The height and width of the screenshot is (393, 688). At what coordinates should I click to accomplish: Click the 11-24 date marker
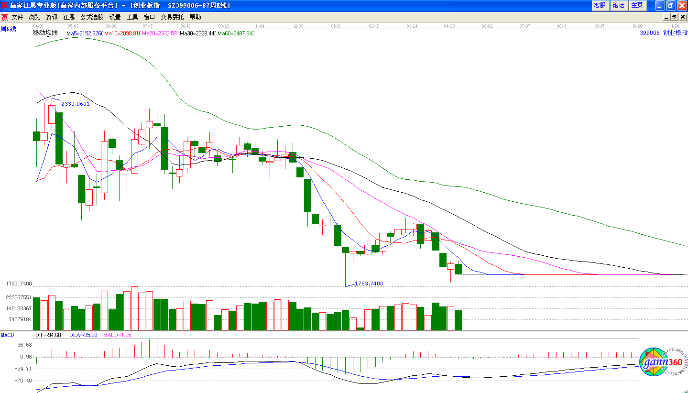[675, 26]
